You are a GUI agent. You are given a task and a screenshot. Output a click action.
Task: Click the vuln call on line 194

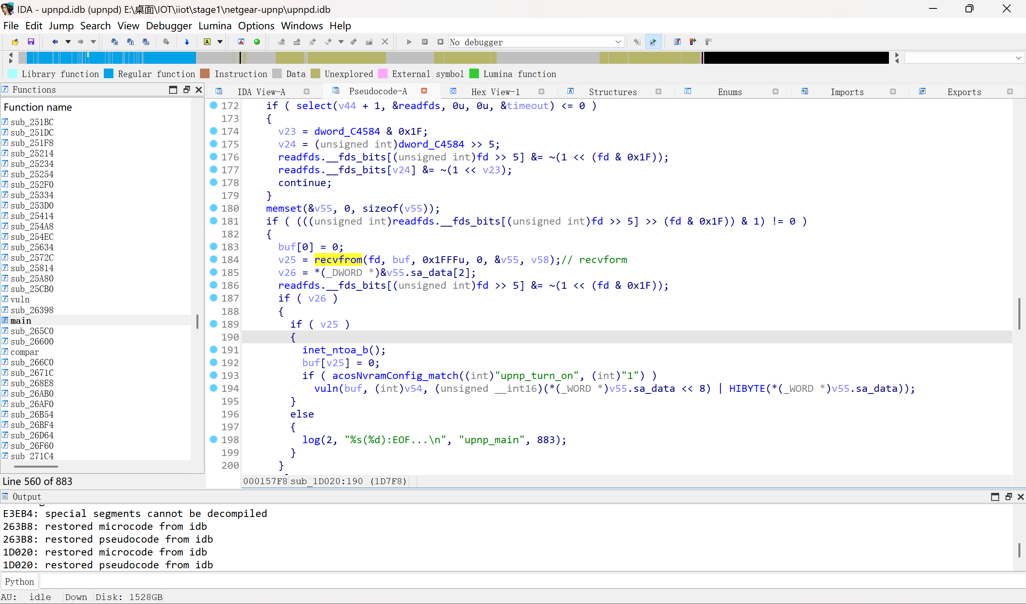(326, 388)
